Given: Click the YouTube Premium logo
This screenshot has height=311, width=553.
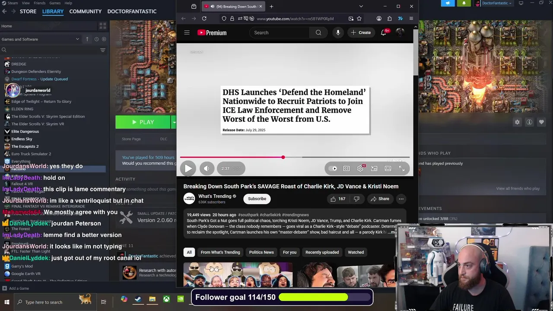Looking at the screenshot, I should (212, 32).
